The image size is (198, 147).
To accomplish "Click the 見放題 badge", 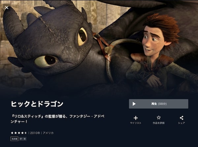I will pyautogui.click(x=15, y=139).
